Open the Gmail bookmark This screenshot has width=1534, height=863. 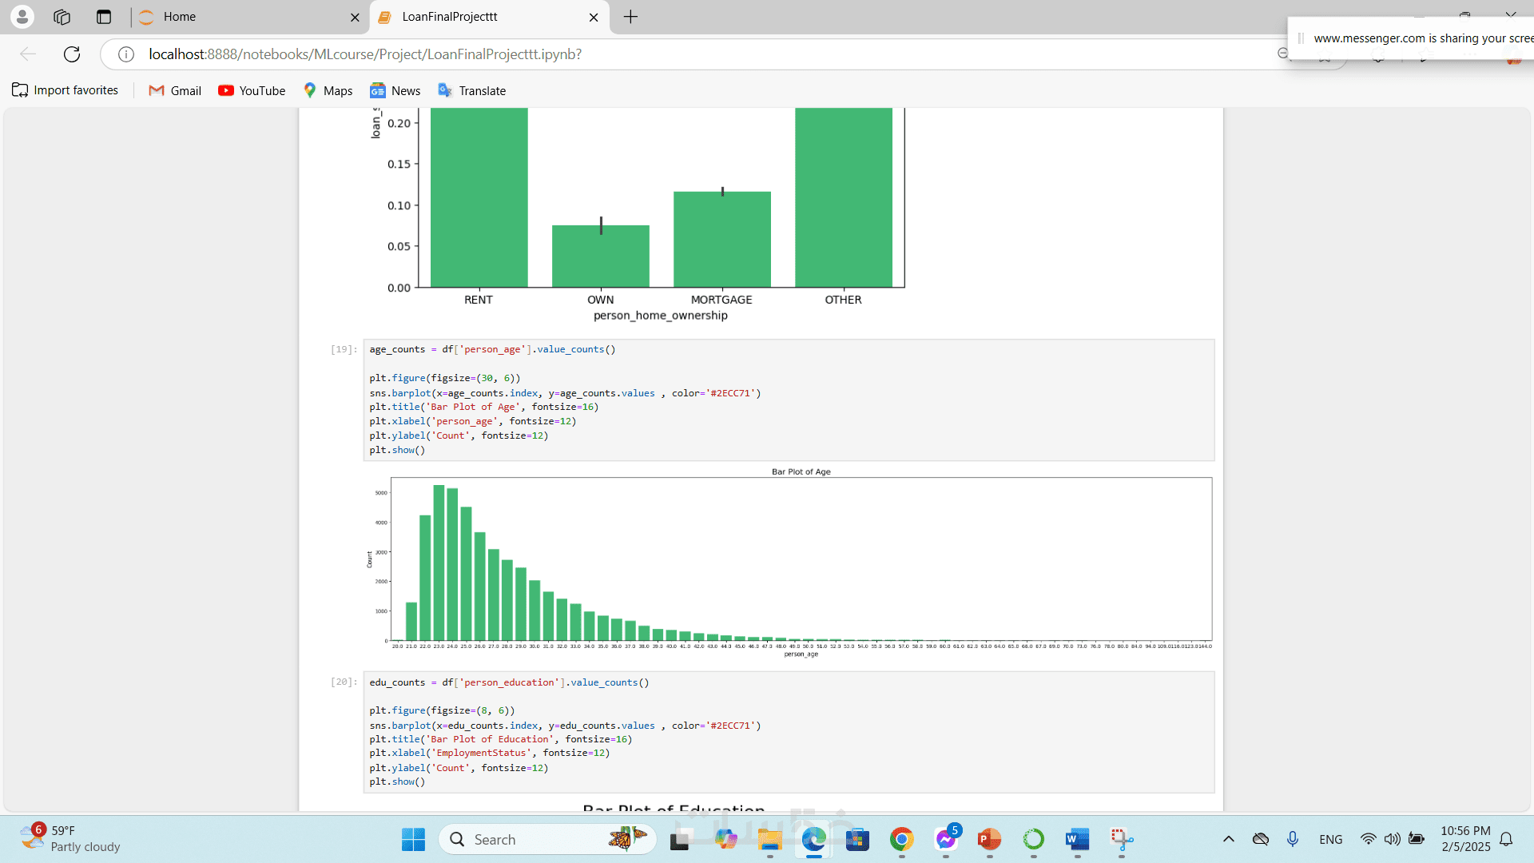pos(175,90)
